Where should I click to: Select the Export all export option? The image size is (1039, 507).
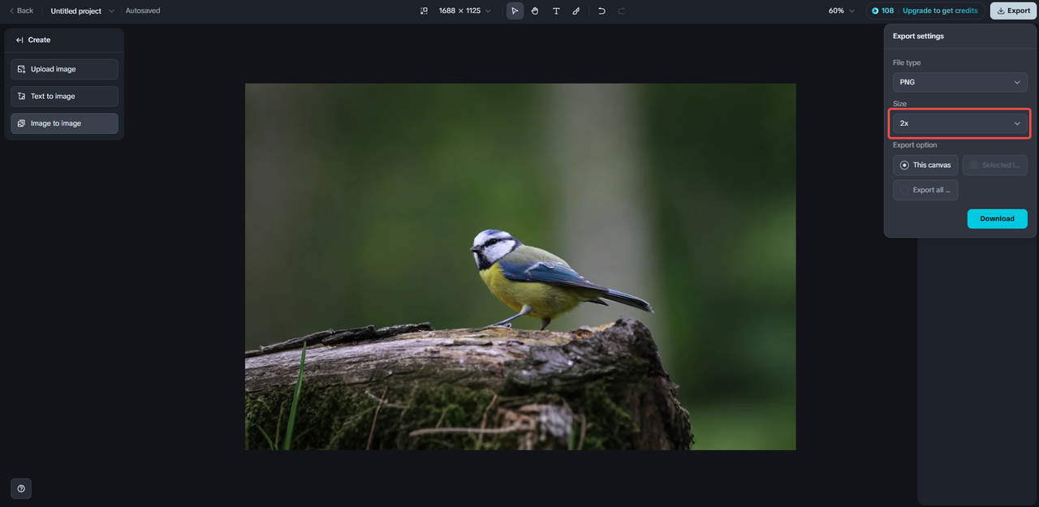925,190
